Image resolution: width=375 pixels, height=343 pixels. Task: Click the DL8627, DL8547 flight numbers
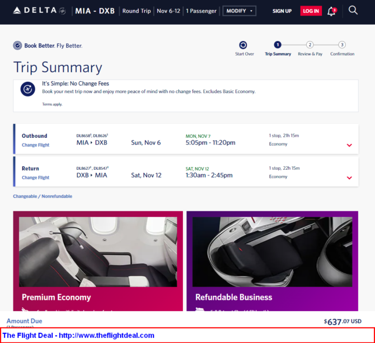[92, 168]
